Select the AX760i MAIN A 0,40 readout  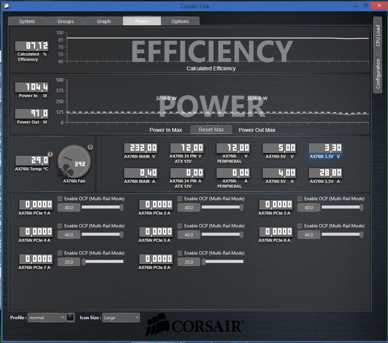click(141, 173)
